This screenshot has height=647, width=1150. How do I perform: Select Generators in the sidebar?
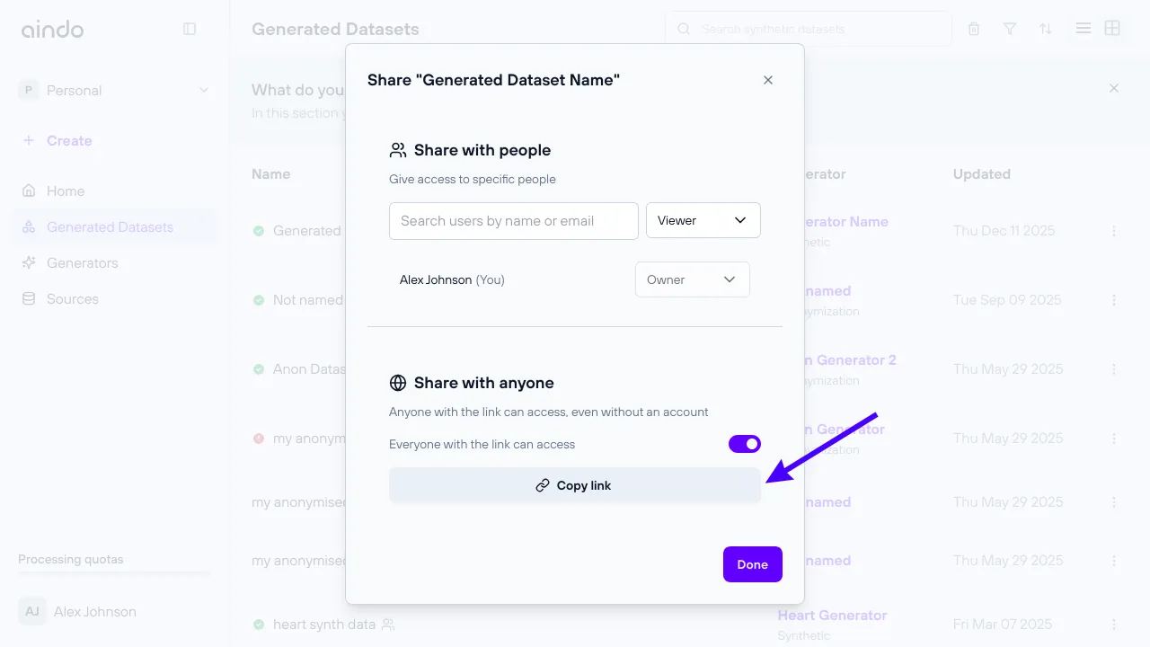tap(82, 262)
